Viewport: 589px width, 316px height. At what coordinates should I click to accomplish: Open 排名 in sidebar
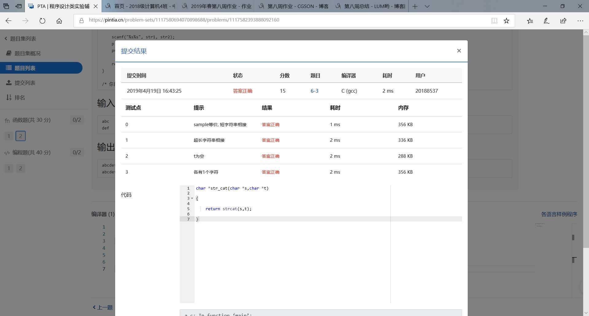(16, 98)
